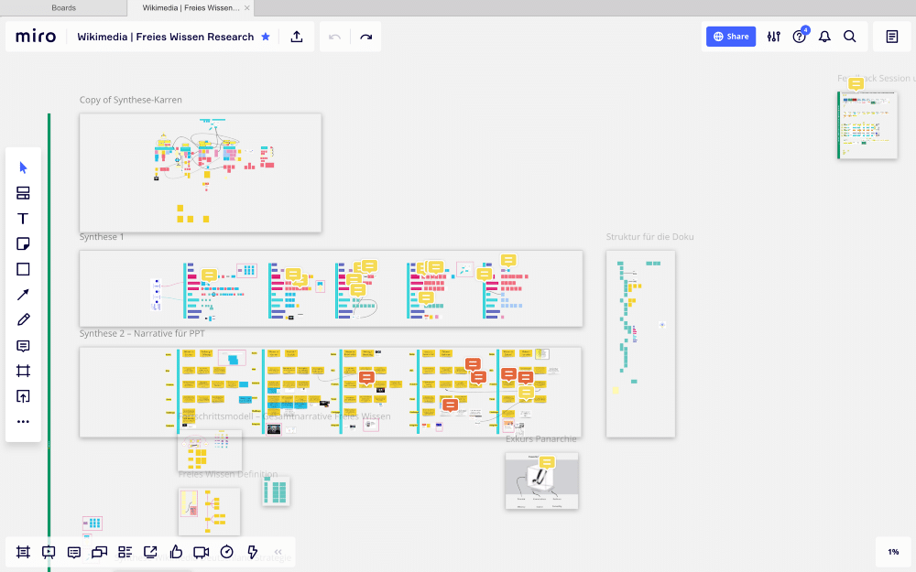Screen dimensions: 916x572
Task: Export the board using upload arrow icon
Action: coord(297,37)
